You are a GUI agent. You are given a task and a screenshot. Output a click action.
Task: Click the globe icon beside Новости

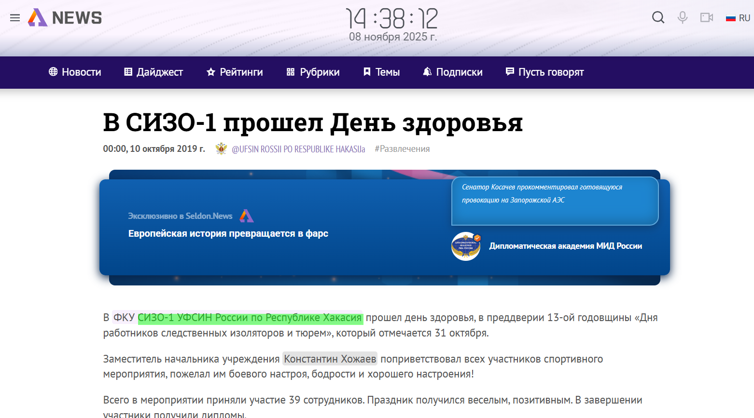point(52,72)
